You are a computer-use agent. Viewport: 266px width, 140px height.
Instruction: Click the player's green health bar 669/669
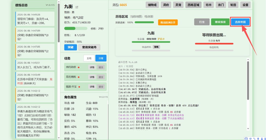click(x=151, y=42)
